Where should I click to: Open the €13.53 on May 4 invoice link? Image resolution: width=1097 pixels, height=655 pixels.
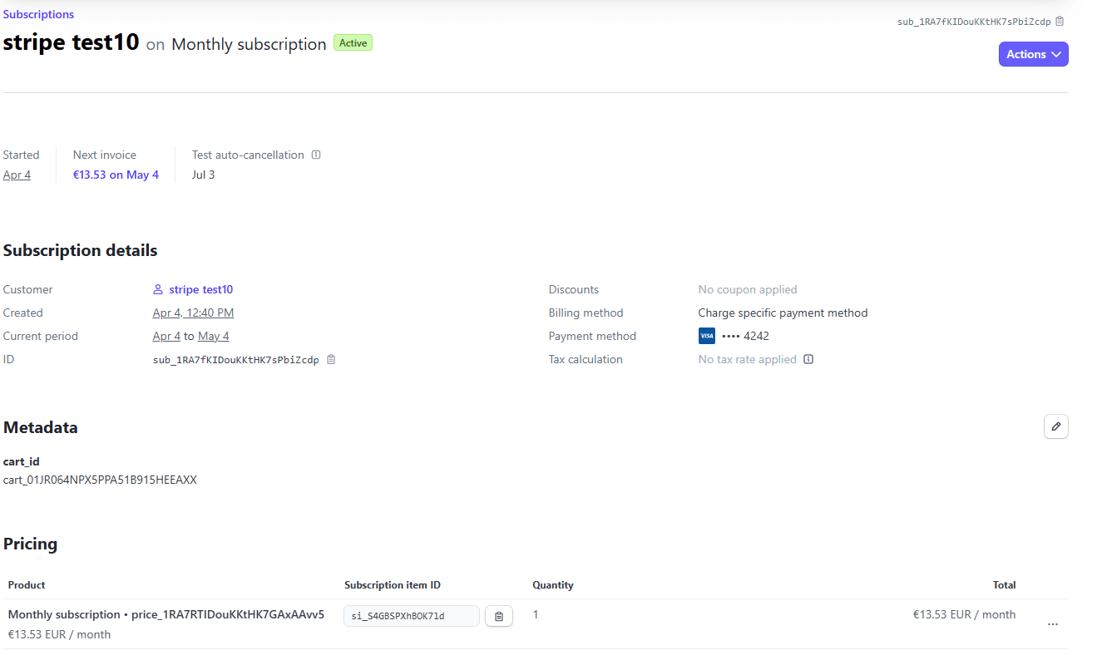pos(116,175)
